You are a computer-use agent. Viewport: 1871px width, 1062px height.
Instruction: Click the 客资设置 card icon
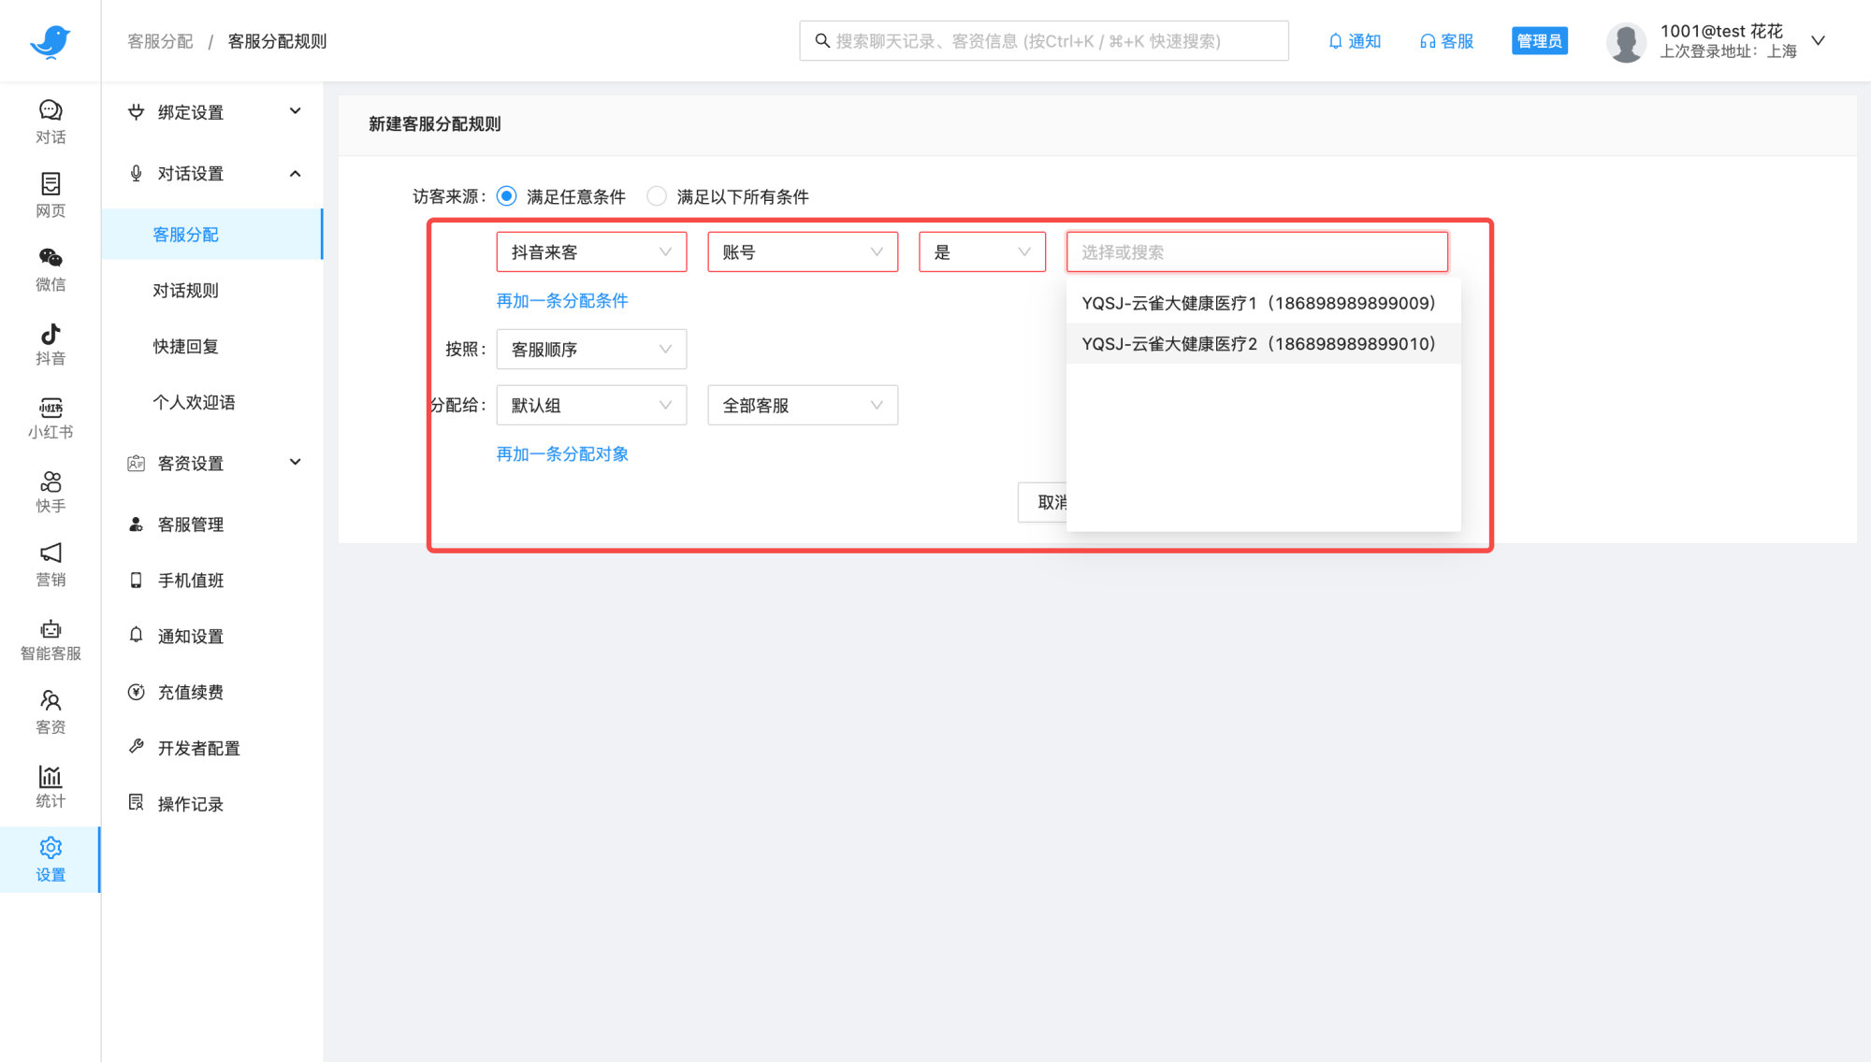click(x=137, y=463)
